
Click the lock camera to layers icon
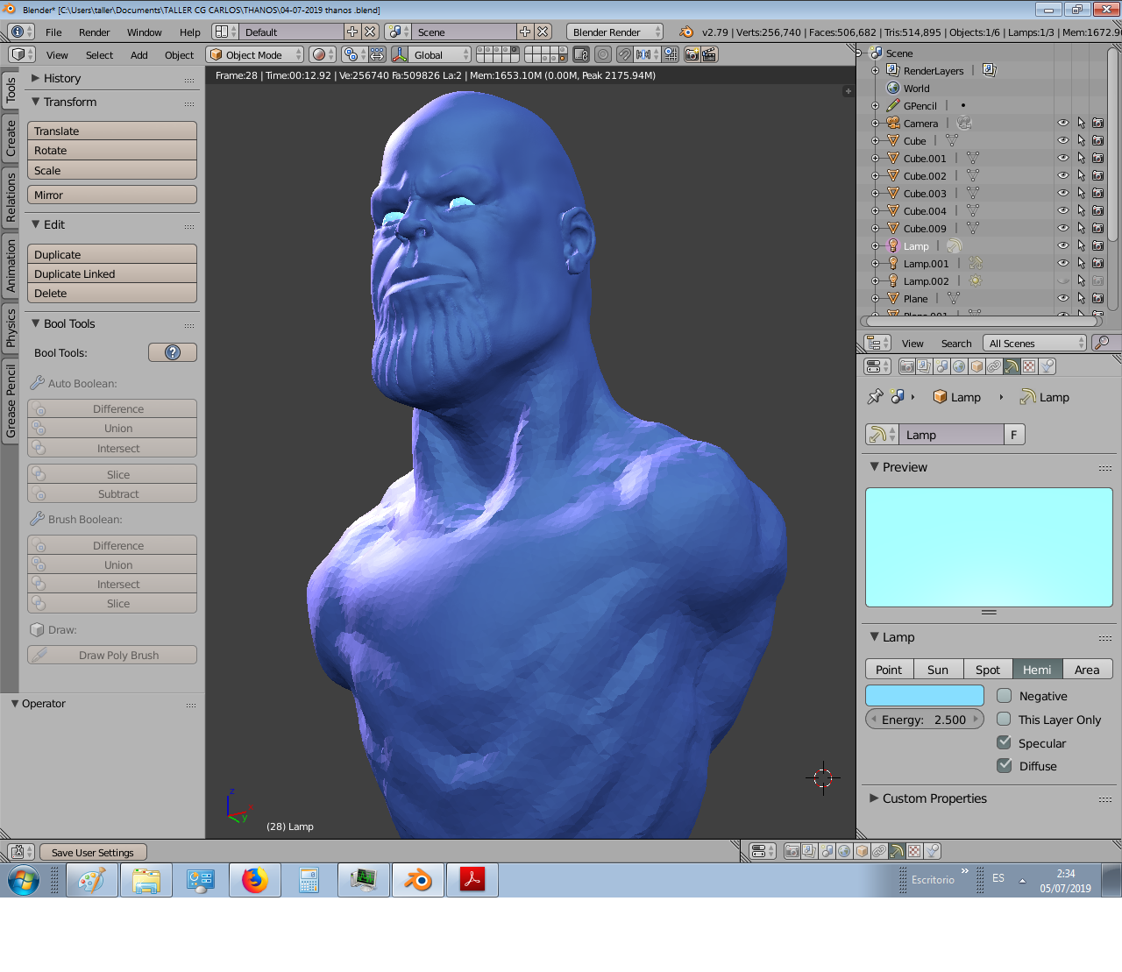(x=581, y=54)
